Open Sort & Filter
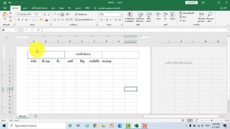The width and height of the screenshot is (230, 129). [201, 17]
